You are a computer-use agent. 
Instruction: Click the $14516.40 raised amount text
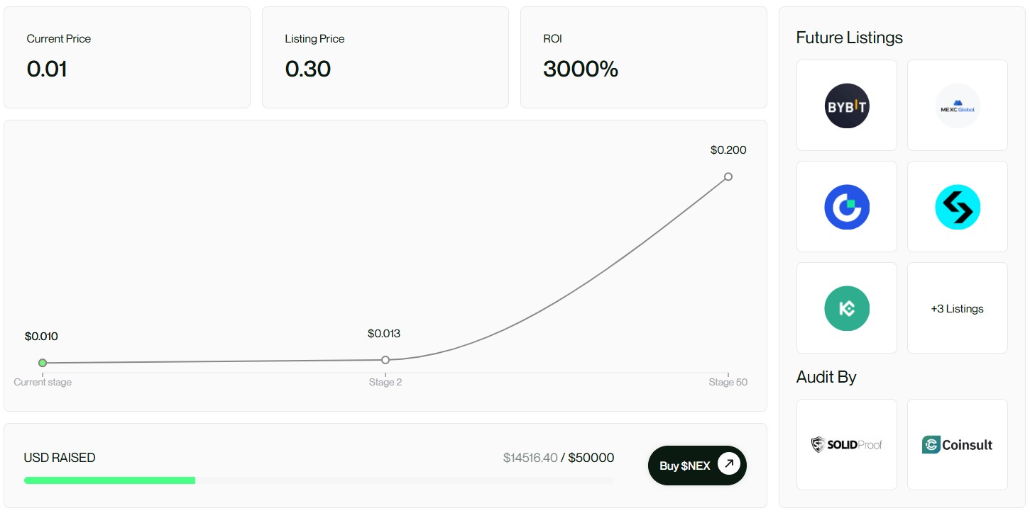530,458
